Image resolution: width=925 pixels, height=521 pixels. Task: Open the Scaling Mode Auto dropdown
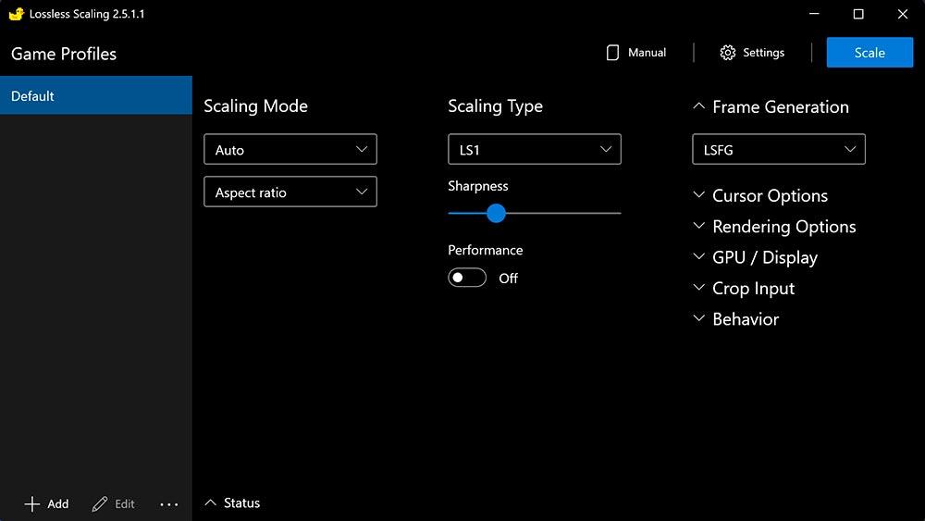point(290,149)
